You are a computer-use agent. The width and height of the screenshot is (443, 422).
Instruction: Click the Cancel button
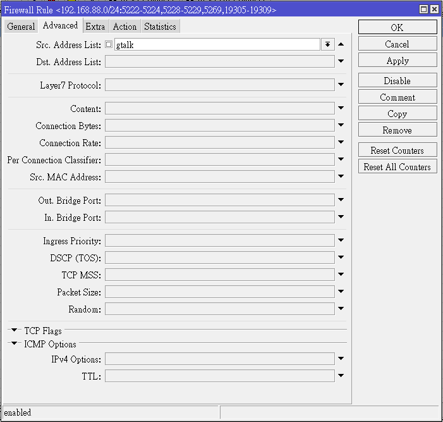coord(397,44)
